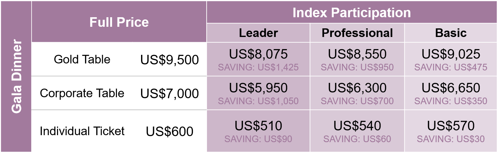
Task: Click the US$6,300 Professional Corporate price
Action: point(357,88)
